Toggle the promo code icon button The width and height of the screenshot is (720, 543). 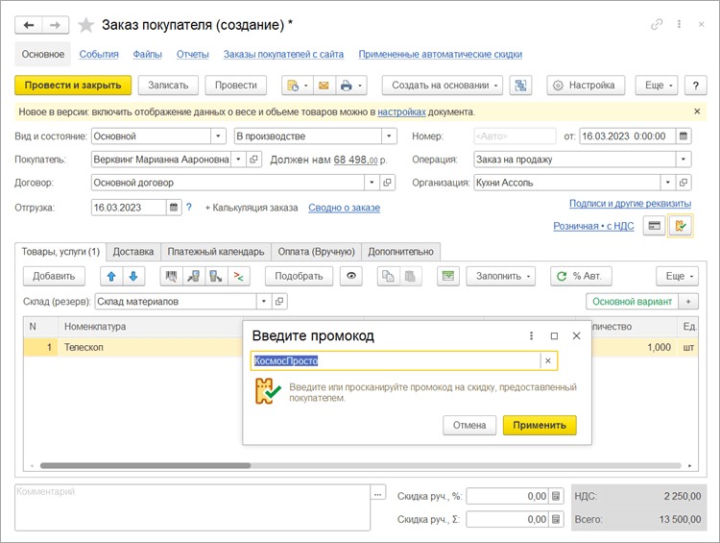[682, 226]
